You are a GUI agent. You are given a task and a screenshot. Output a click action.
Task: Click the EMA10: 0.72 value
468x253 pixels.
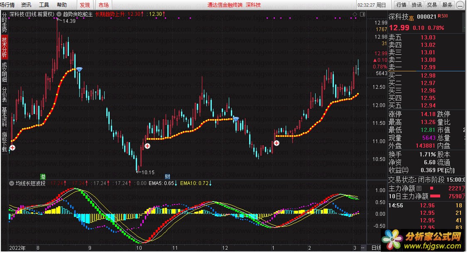click(x=196, y=183)
